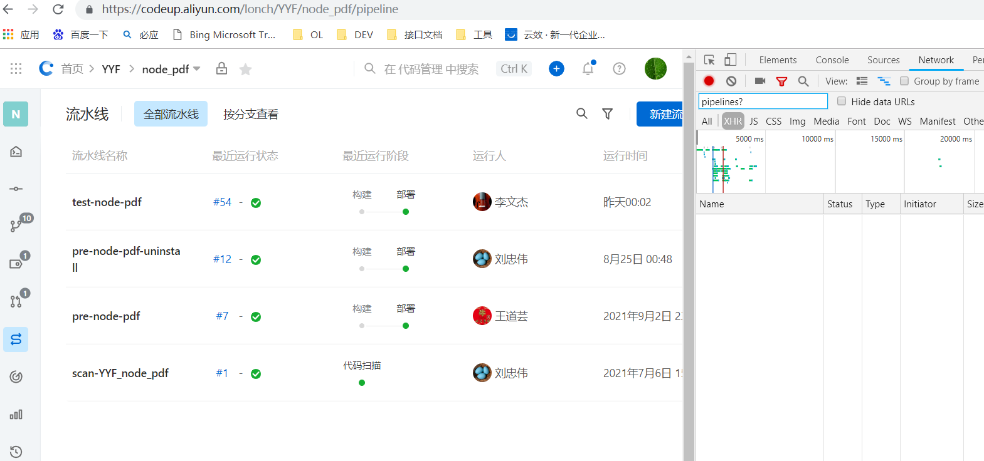Open the commits sidebar icon

[16, 189]
